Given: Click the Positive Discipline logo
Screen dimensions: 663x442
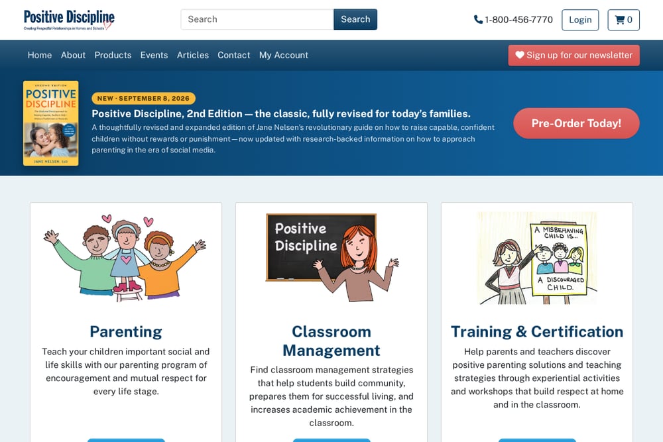Looking at the screenshot, I should (x=69, y=20).
